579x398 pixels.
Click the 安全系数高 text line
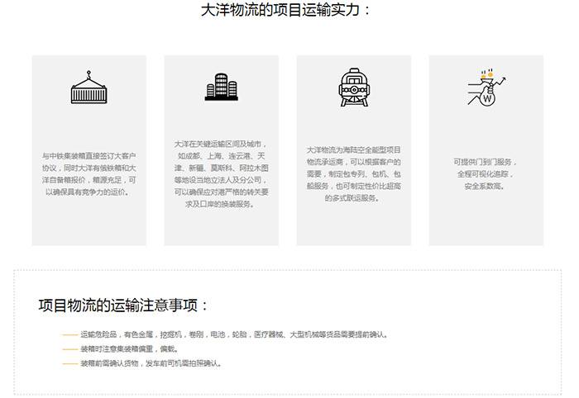pos(485,187)
